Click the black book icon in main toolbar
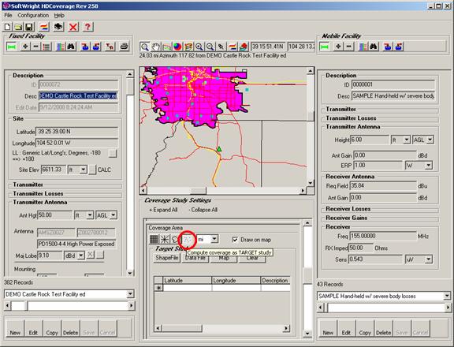This screenshot has width=454, height=347. click(58, 28)
